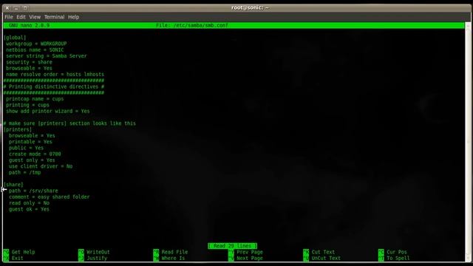
Task: Click the 'show add printer wizard = Yes' line
Action: 47,111
